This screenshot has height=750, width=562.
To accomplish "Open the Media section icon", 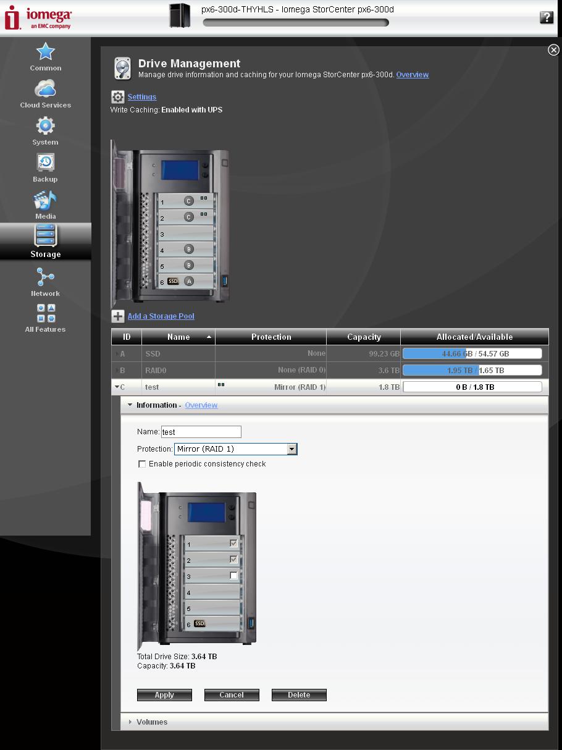I will (x=45, y=200).
